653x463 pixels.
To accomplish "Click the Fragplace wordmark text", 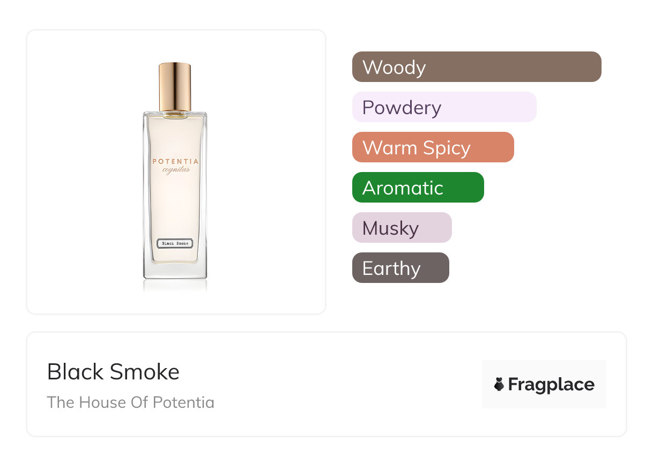I will click(551, 384).
